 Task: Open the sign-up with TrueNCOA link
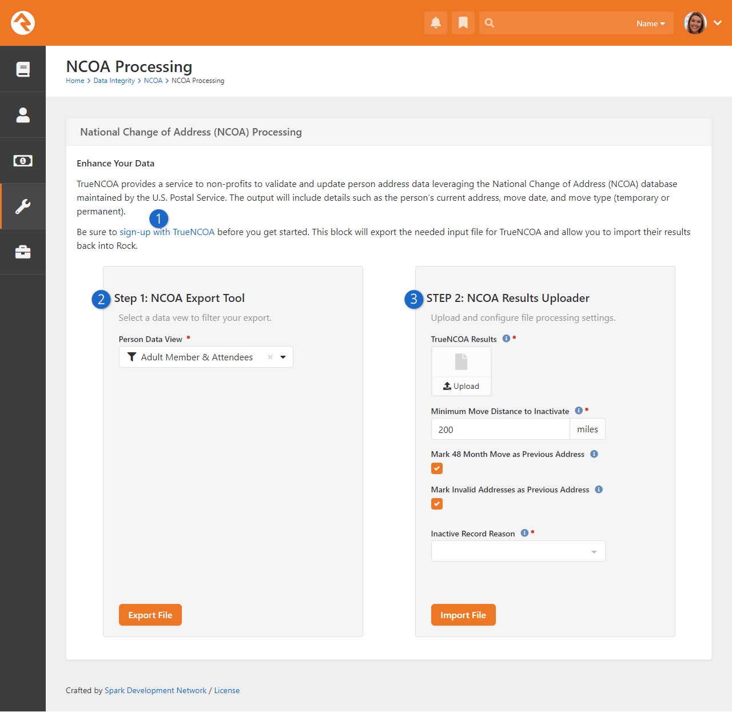coord(167,232)
